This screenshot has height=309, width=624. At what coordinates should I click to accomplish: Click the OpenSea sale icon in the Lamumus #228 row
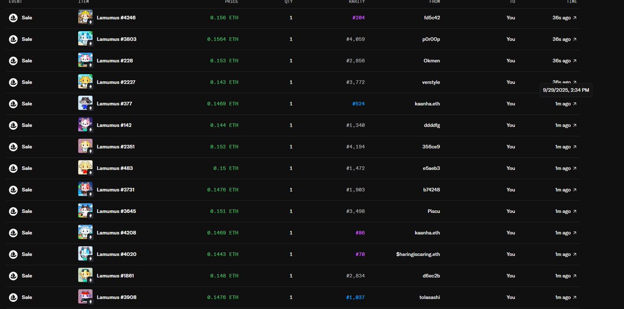(14, 61)
